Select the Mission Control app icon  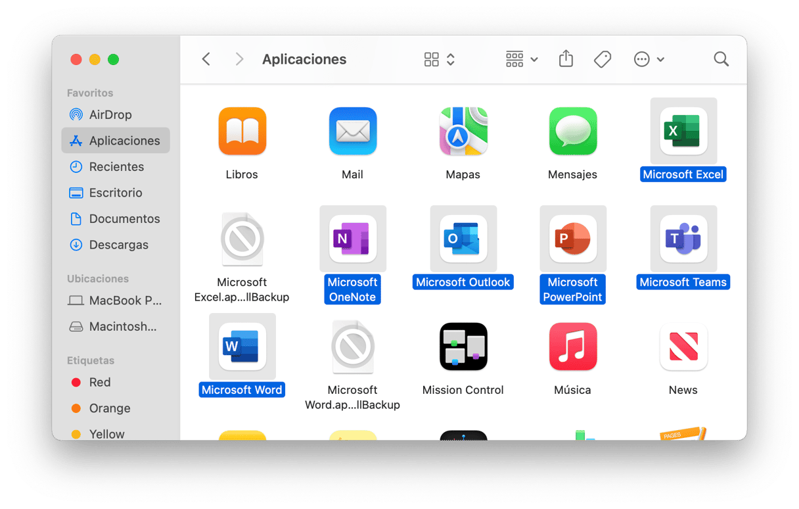pyautogui.click(x=463, y=347)
